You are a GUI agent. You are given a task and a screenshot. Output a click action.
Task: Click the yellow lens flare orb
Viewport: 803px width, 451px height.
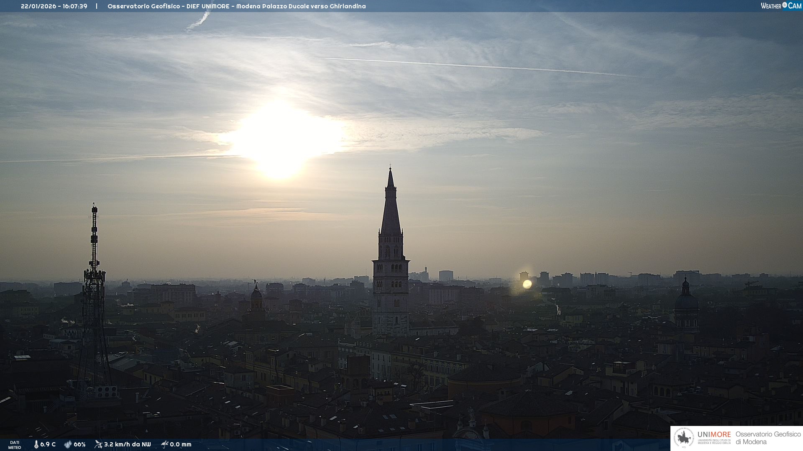(x=527, y=284)
